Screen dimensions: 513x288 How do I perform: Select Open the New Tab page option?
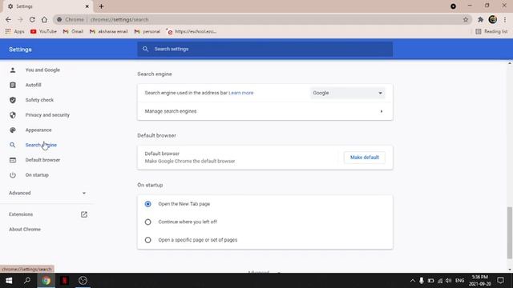click(147, 204)
